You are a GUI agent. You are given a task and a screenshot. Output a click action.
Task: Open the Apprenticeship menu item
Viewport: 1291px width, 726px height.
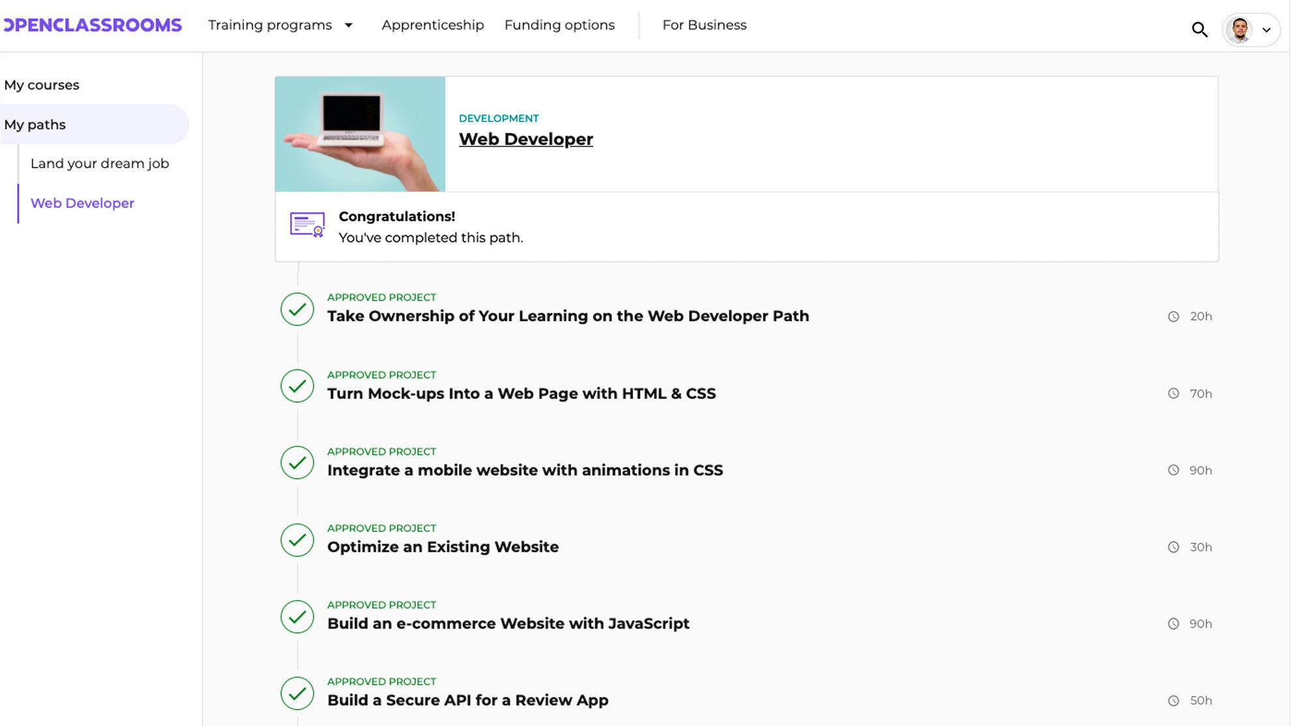tap(432, 25)
